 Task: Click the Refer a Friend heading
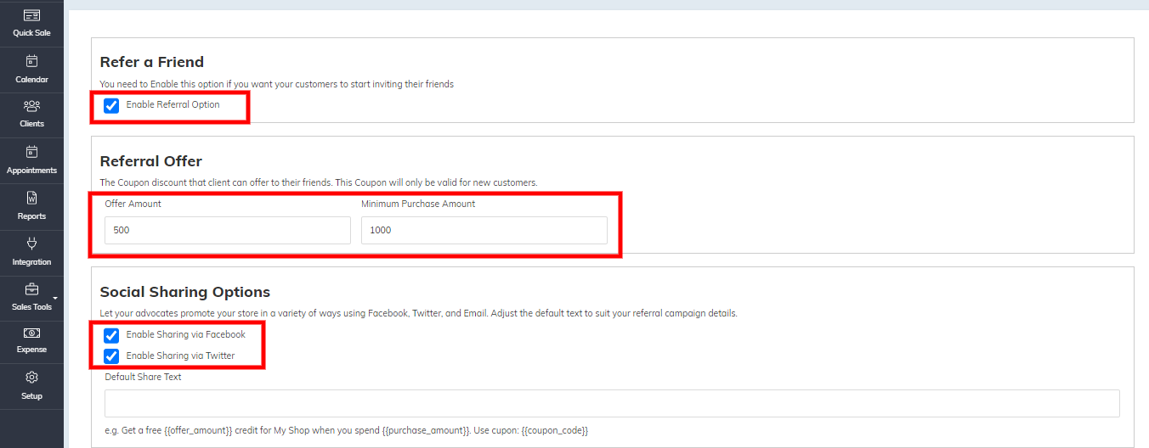[x=151, y=62]
